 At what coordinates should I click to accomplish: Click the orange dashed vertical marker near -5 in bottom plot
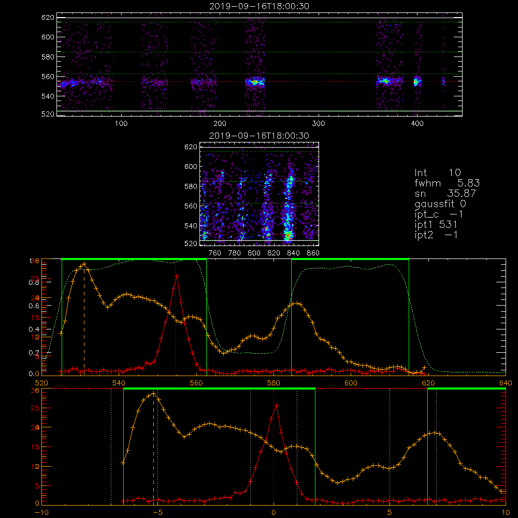click(154, 448)
